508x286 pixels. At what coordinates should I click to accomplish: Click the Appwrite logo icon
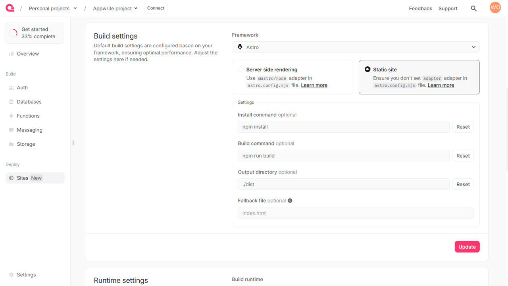[10, 8]
